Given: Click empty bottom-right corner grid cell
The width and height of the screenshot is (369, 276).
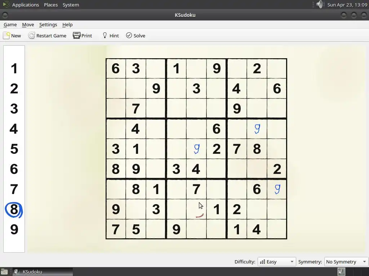Looking at the screenshot, I should pos(277,229).
